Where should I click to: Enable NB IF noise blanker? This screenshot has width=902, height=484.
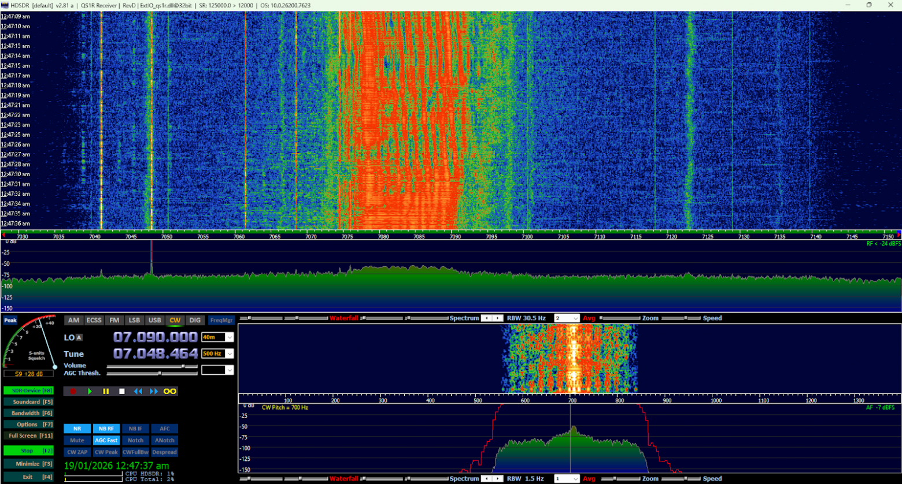135,429
